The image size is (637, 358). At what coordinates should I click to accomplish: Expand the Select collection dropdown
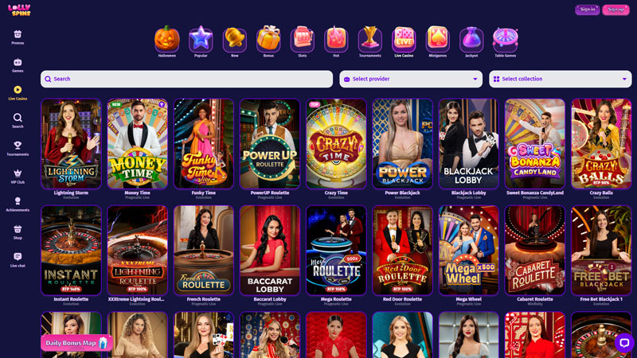[561, 79]
